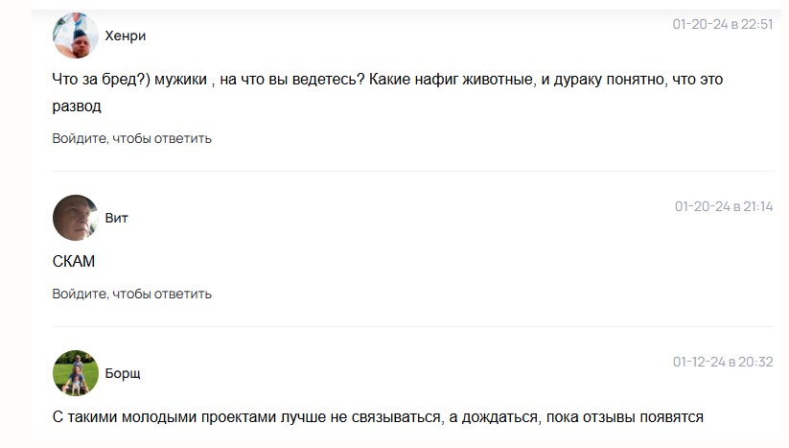
Task: Click the comment text СКАМ
Action: coord(74,261)
